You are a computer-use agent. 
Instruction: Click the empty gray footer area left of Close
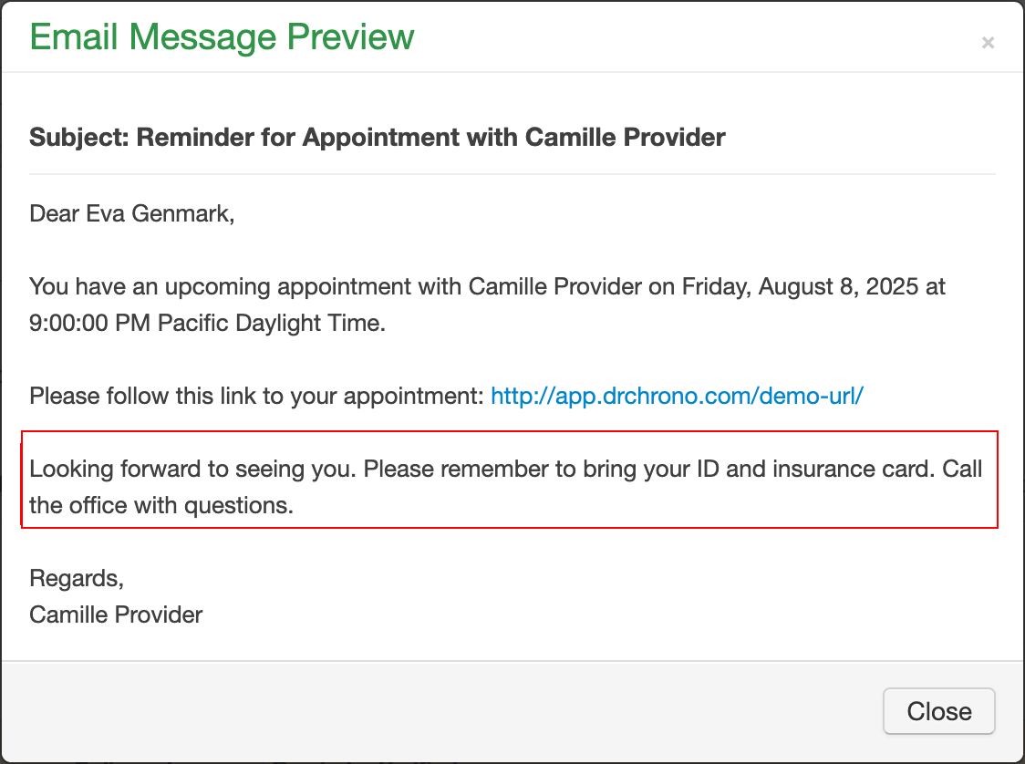438,711
